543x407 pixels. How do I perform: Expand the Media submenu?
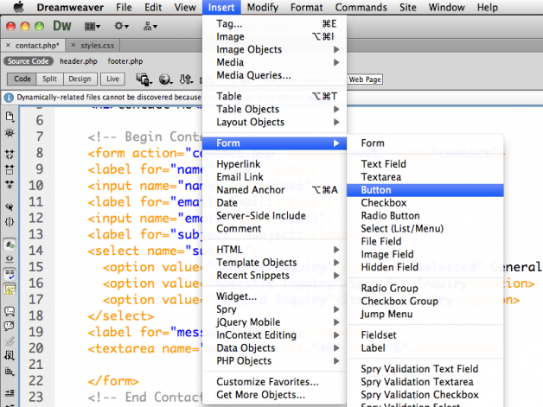click(274, 62)
